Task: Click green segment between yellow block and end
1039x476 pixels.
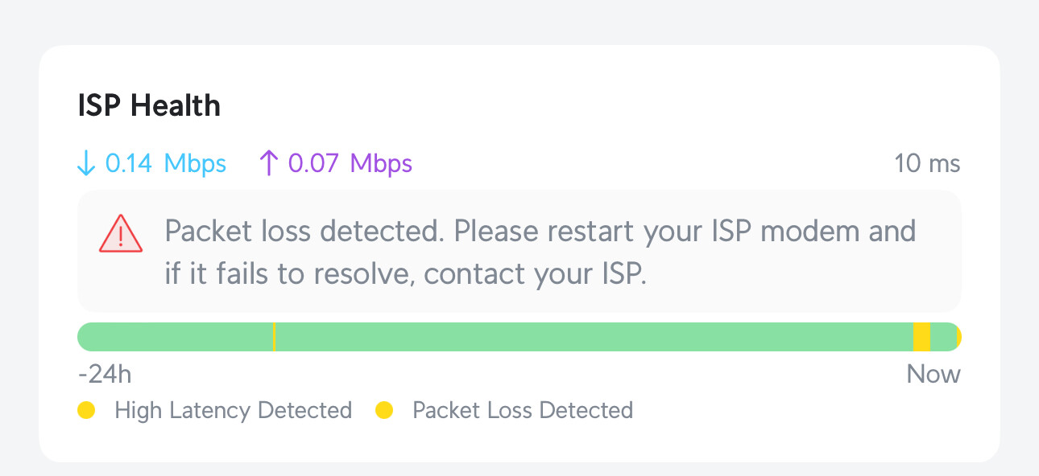Action: click(x=943, y=337)
